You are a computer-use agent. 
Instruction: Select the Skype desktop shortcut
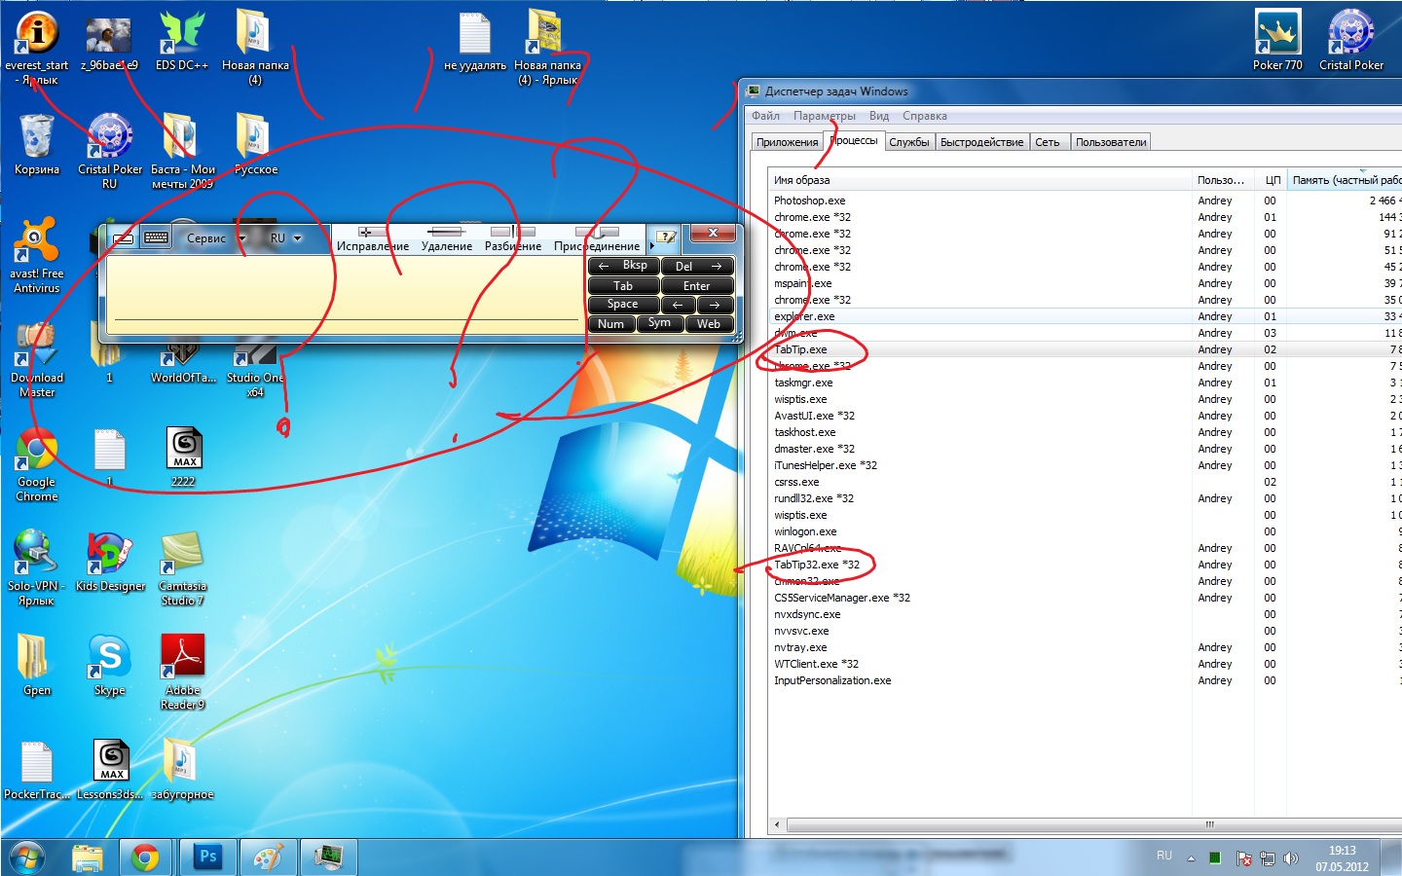point(109,664)
